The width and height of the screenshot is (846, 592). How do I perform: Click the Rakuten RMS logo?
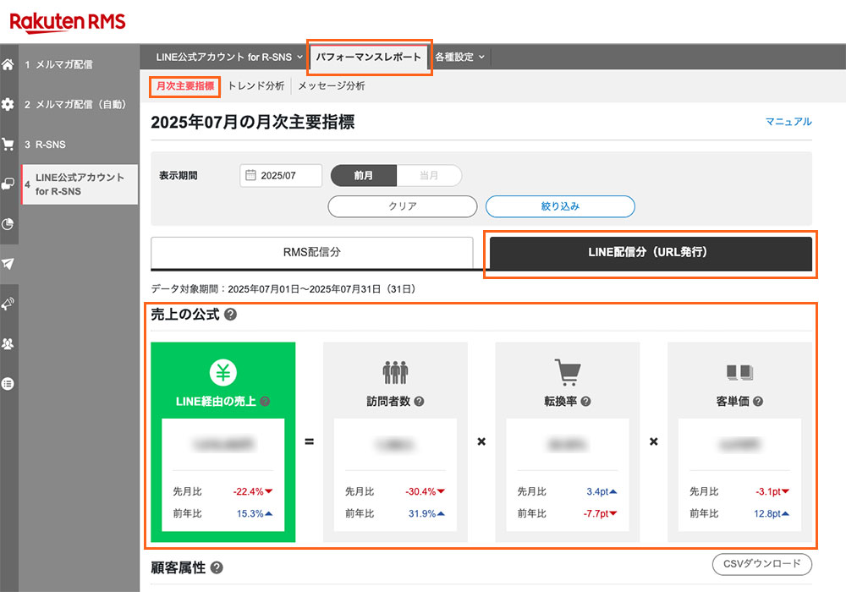pyautogui.click(x=68, y=22)
